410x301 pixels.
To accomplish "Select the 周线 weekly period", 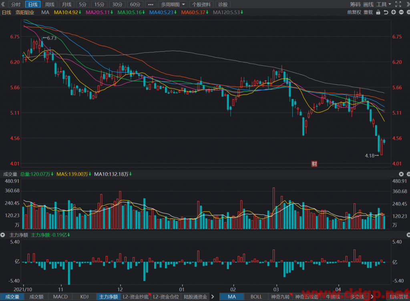I will pos(50,4).
